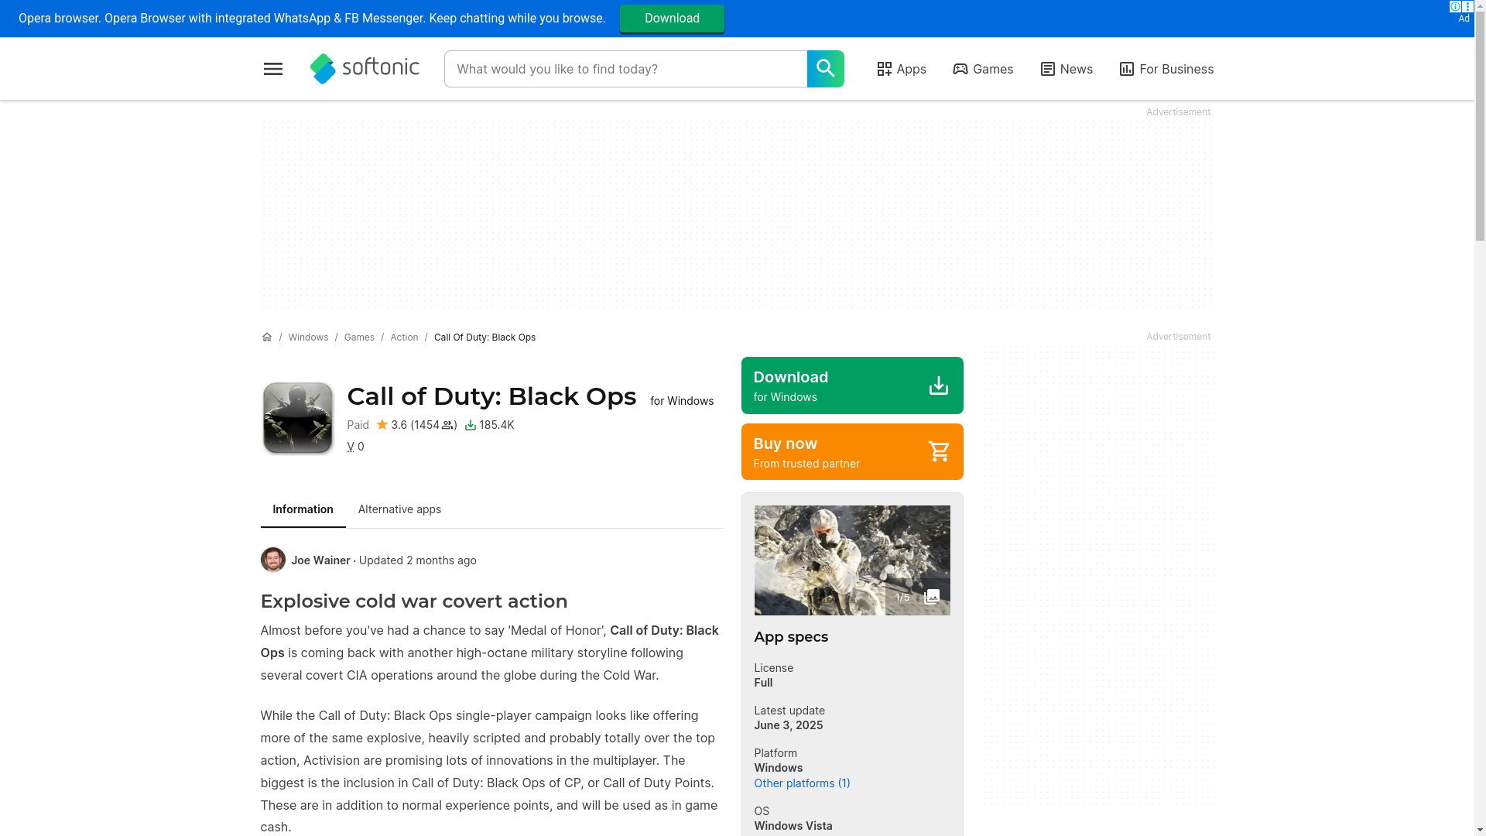This screenshot has height=836, width=1486.
Task: Open the Games menu
Action: pos(983,69)
